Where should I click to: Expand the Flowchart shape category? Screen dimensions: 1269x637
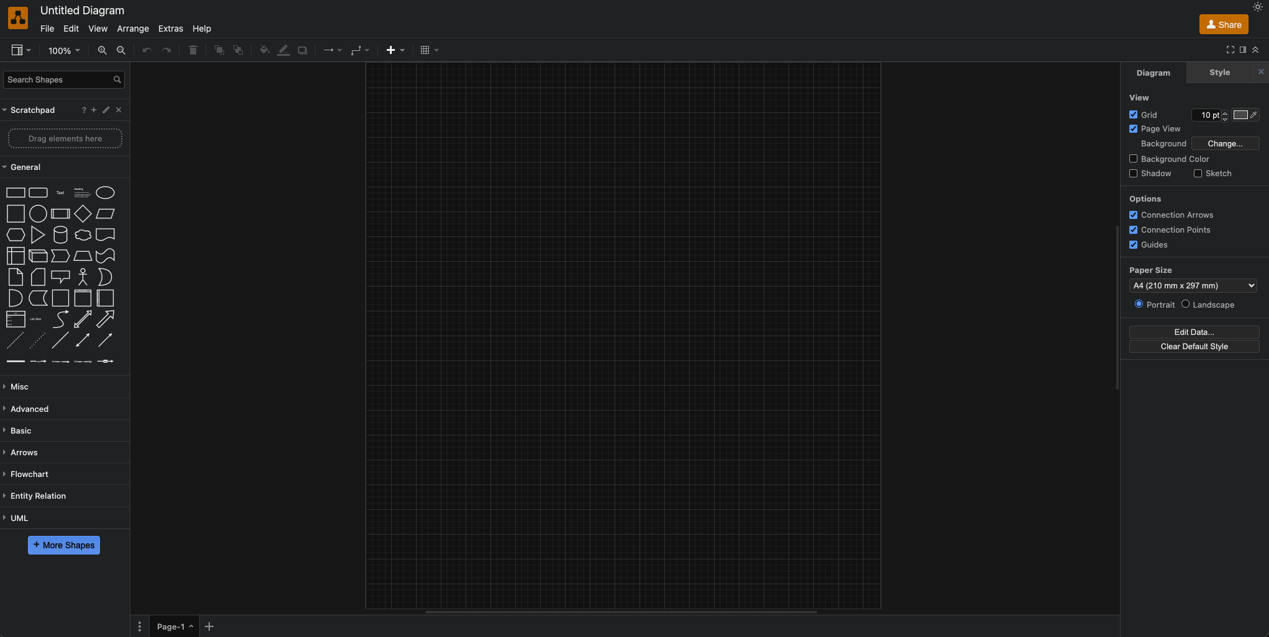point(29,474)
